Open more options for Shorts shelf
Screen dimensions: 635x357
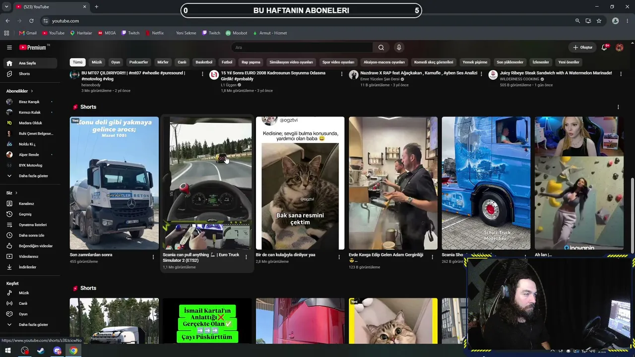[618, 107]
